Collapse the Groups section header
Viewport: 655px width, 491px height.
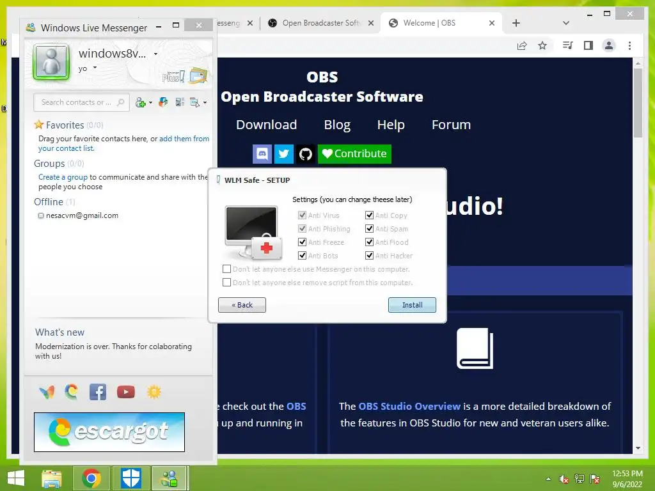(49, 164)
